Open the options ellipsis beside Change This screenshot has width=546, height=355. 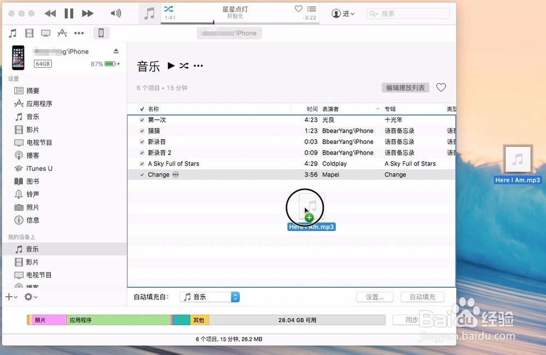coord(175,175)
